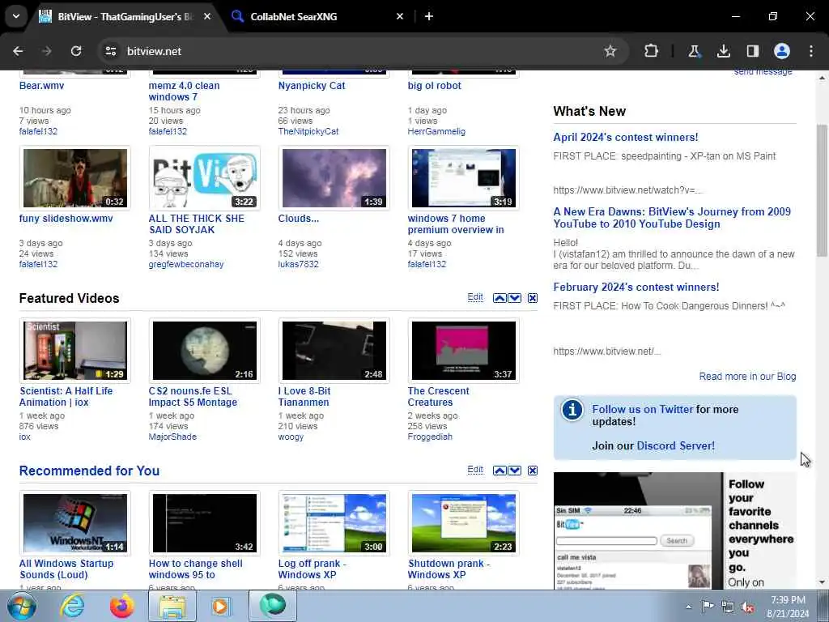Image resolution: width=829 pixels, height=622 pixels.
Task: Click the page vertical scrollbar thumb
Action: (823, 190)
